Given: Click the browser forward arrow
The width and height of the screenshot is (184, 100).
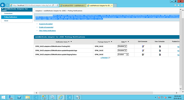Looking at the screenshot, I should click(x=7, y=5).
